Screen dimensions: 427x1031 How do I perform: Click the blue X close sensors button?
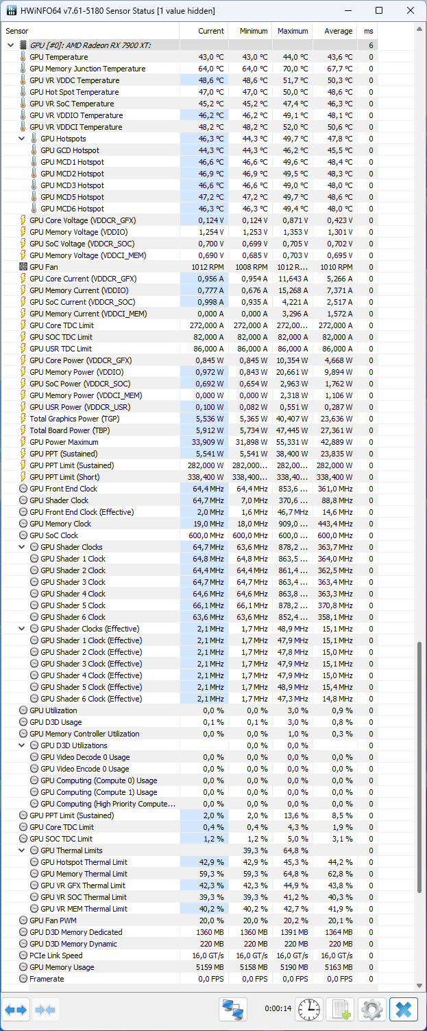click(404, 1010)
